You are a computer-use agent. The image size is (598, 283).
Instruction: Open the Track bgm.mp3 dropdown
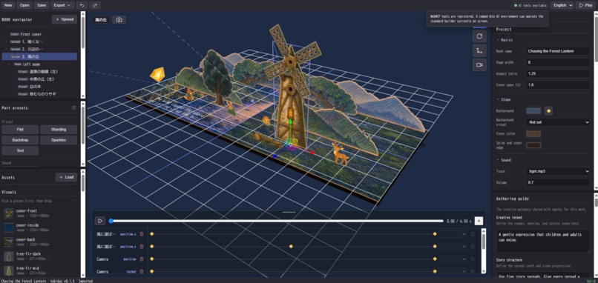(558, 171)
